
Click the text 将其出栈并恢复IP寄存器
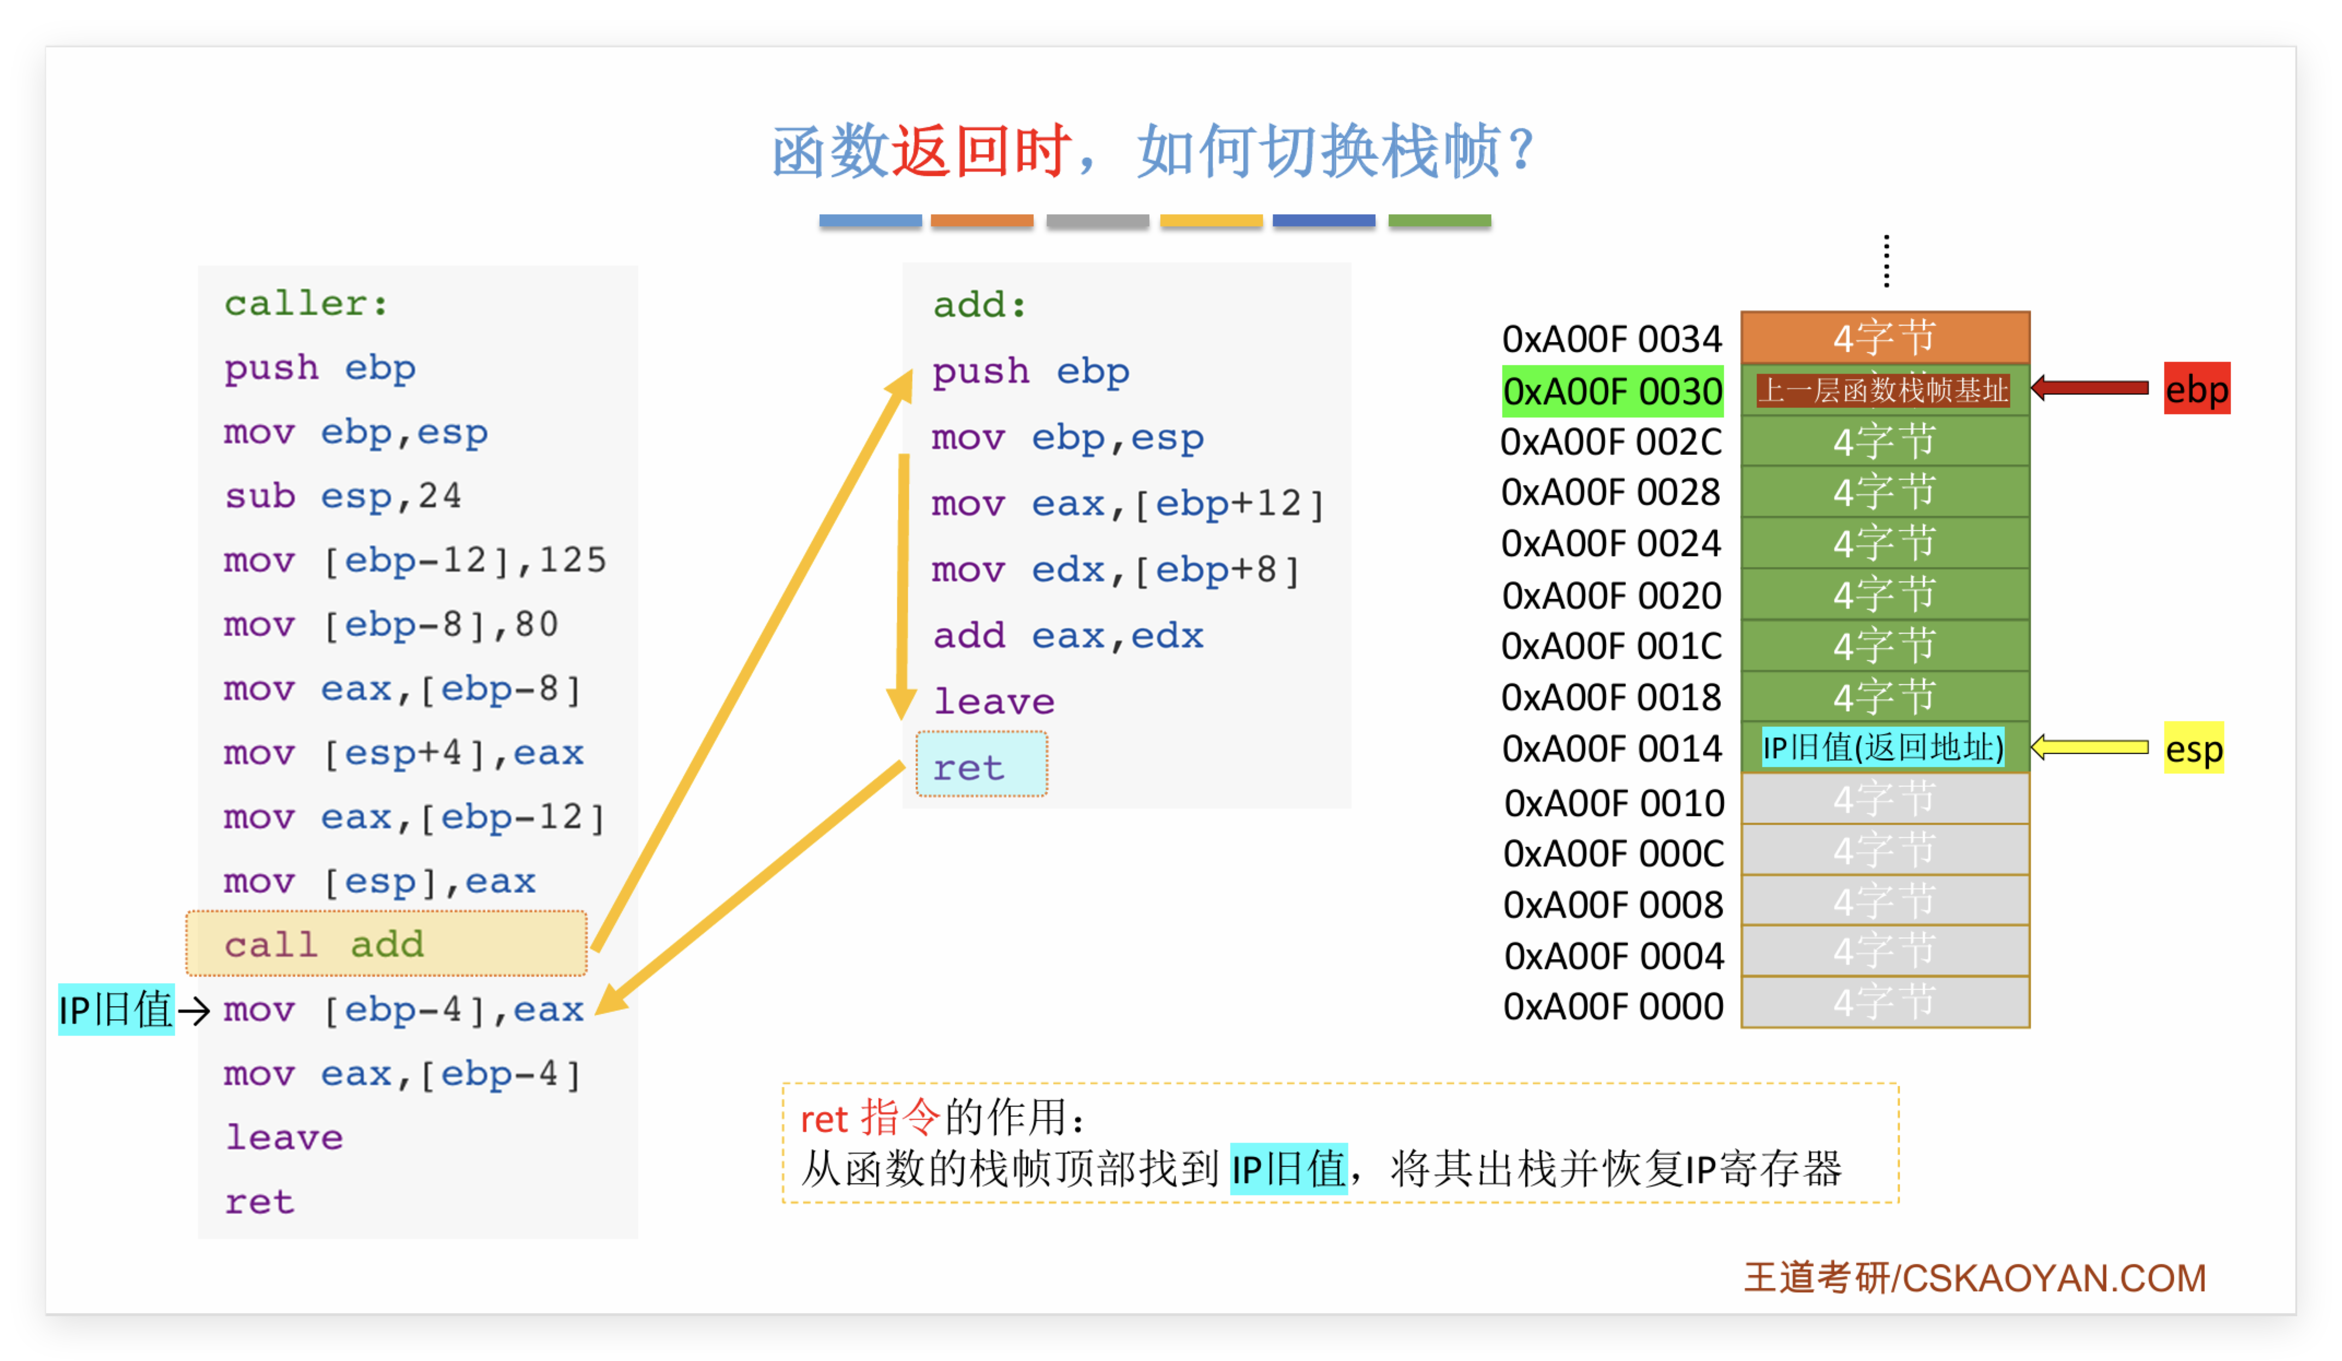[x=1616, y=1169]
